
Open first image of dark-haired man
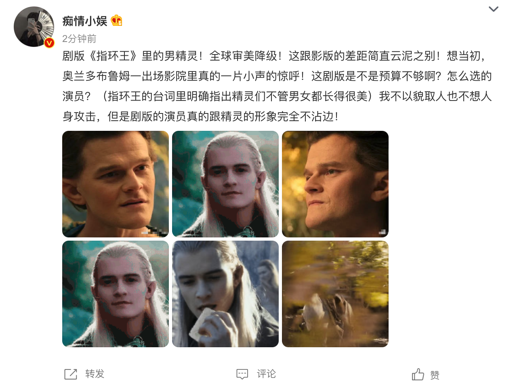coord(116,184)
